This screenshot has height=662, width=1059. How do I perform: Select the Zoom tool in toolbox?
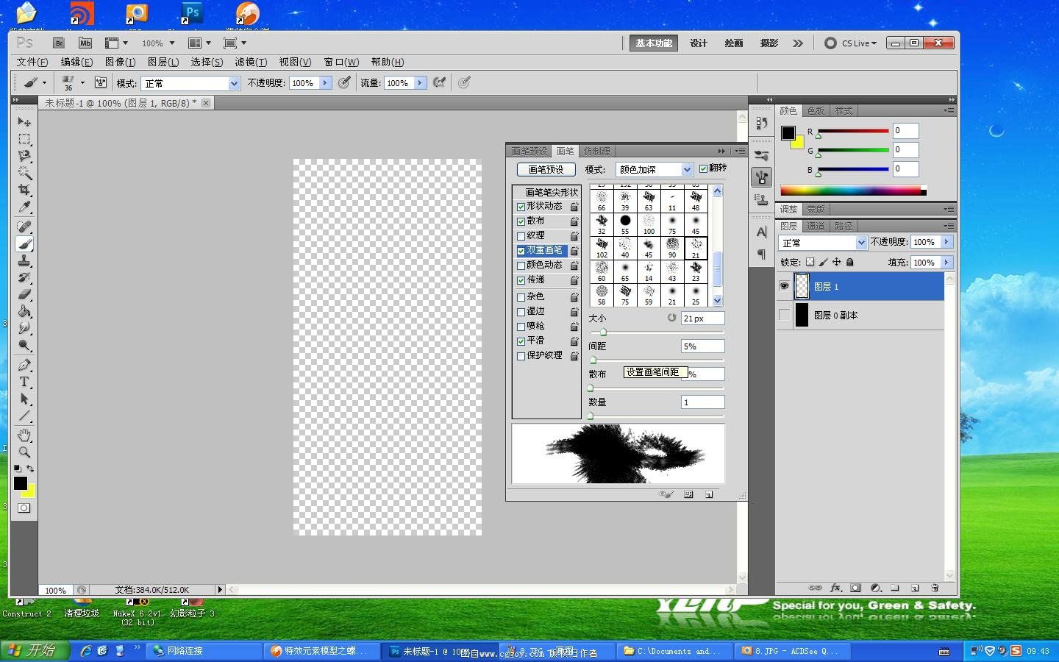coord(24,452)
